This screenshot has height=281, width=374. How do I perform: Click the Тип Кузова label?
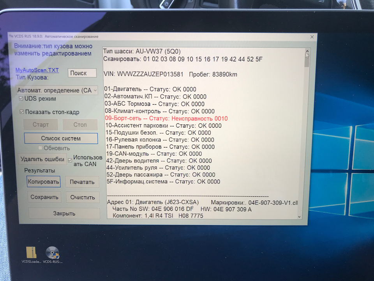tap(32, 77)
